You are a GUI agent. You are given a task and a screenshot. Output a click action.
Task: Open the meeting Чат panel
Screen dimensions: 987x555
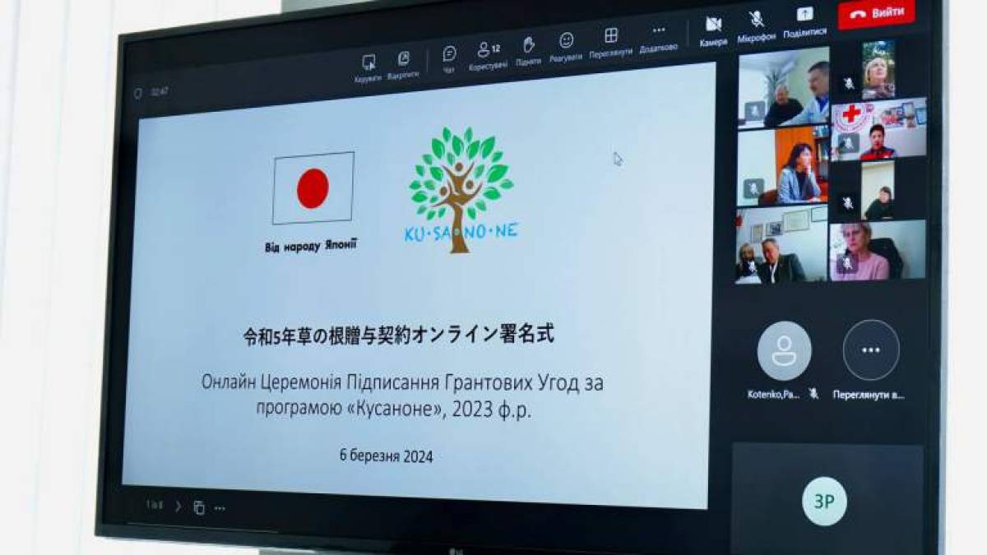(449, 59)
